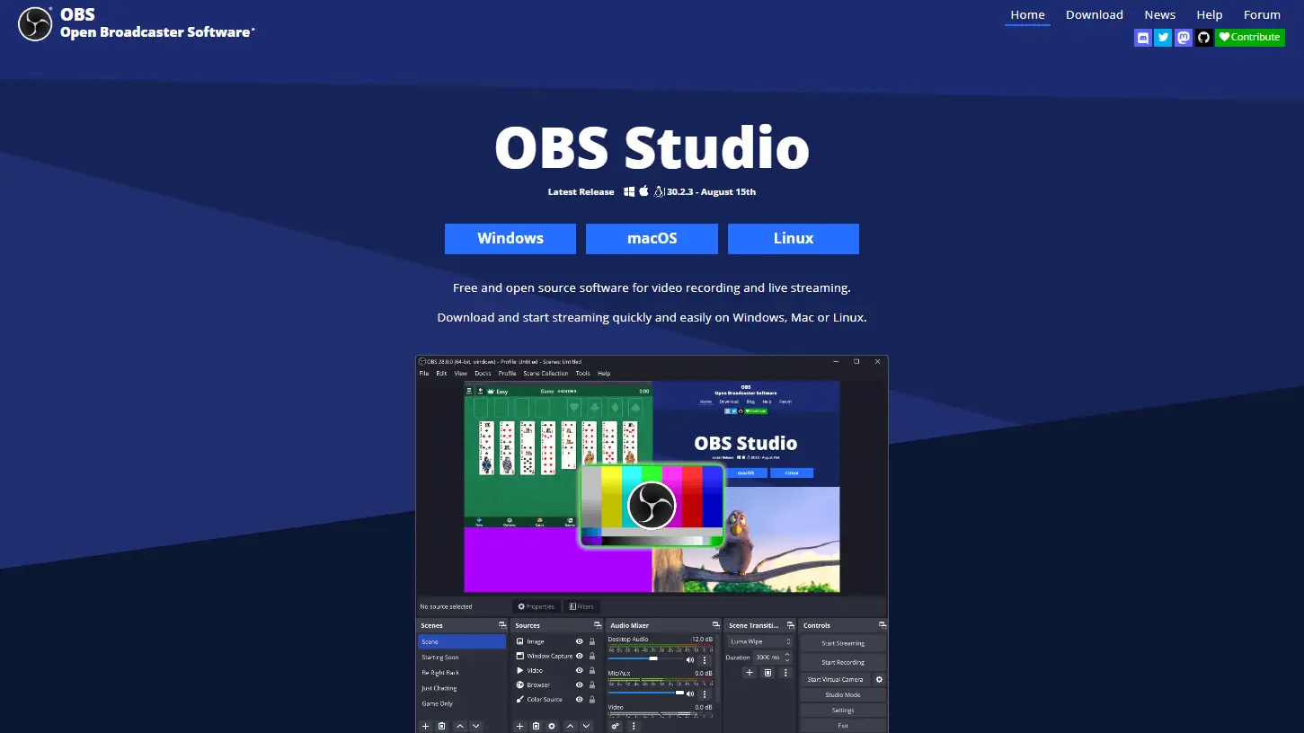Viewport: 1304px width, 733px height.
Task: Open the GitHub octocat icon link
Action: pyautogui.click(x=1204, y=38)
